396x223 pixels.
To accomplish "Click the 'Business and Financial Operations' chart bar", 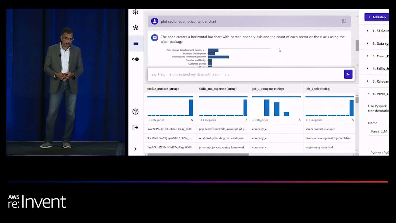I will pos(218,57).
